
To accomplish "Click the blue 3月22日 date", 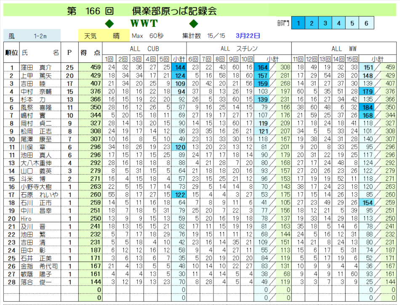I will 248,36.
